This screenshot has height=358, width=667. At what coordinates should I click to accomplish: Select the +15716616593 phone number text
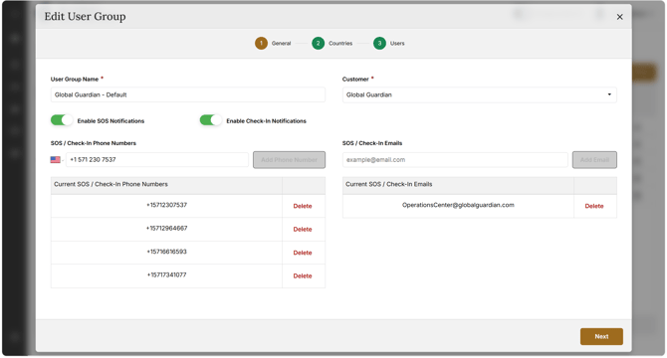click(167, 252)
